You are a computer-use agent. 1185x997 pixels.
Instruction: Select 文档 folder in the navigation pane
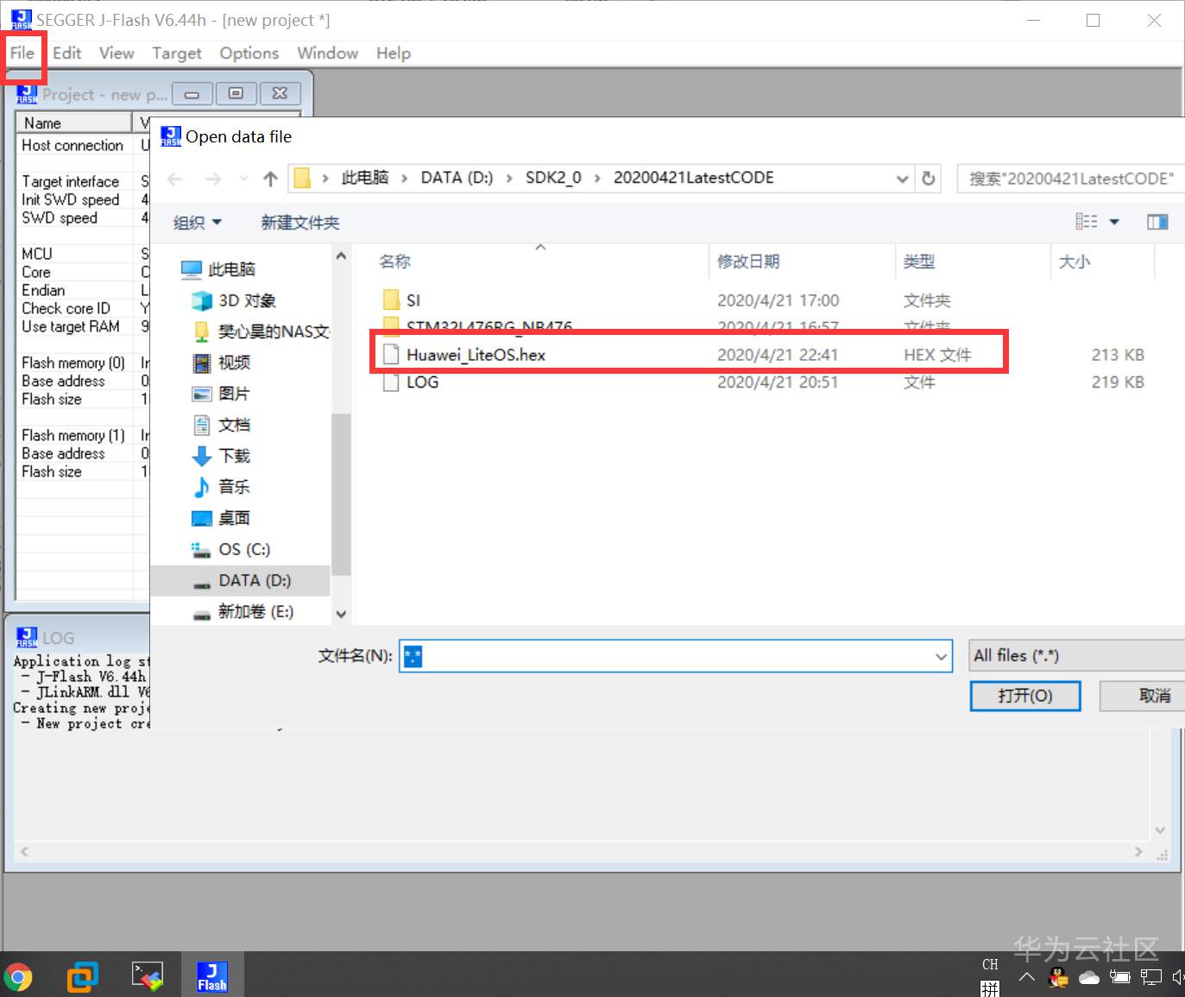click(x=221, y=425)
